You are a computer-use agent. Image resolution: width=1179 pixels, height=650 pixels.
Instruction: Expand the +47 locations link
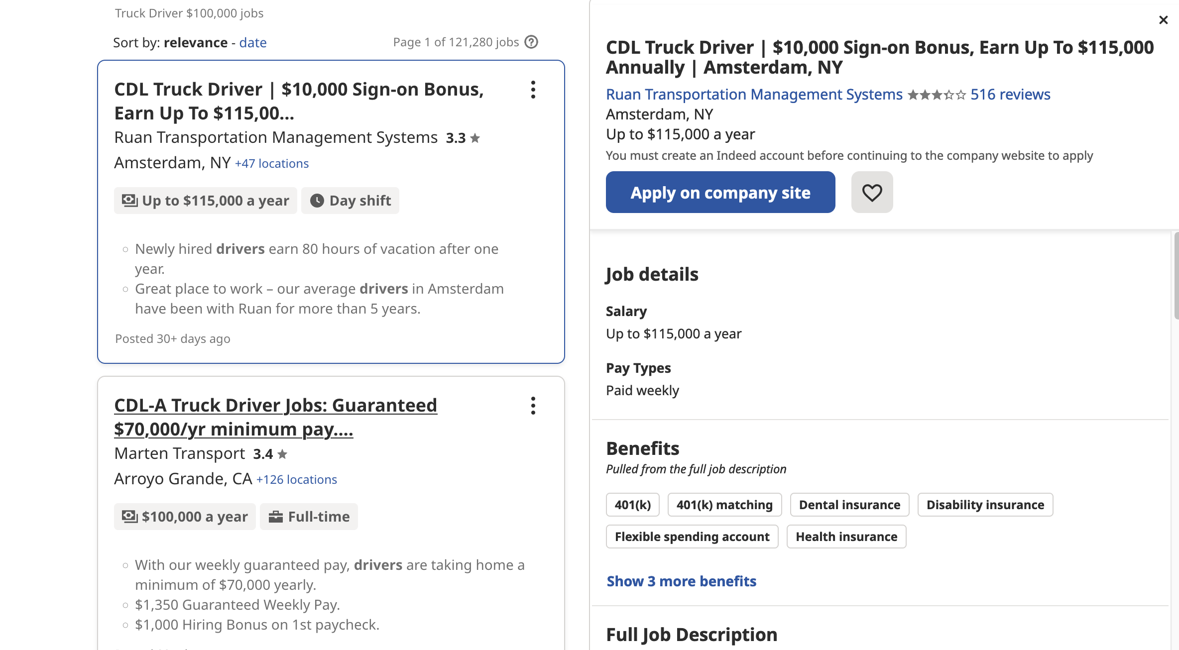point(272,163)
